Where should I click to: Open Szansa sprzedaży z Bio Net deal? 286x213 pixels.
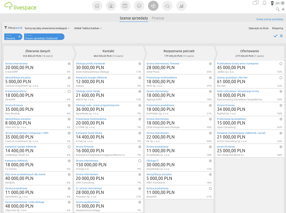pyautogui.click(x=232, y=78)
